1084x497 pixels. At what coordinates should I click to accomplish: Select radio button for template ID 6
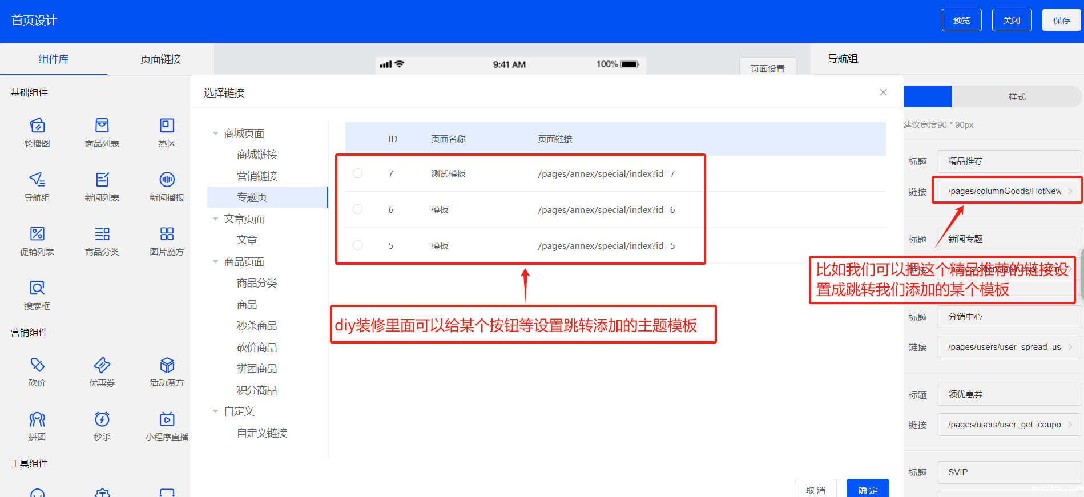[358, 209]
